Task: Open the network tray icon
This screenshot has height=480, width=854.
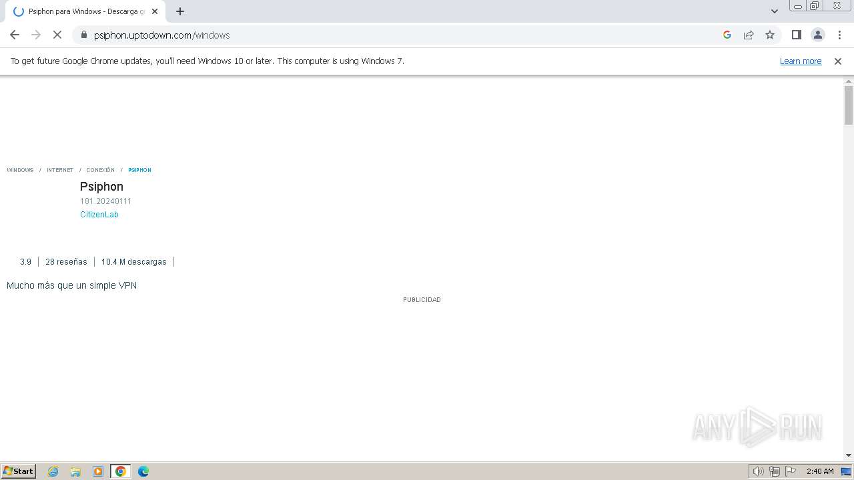Action: 775,471
